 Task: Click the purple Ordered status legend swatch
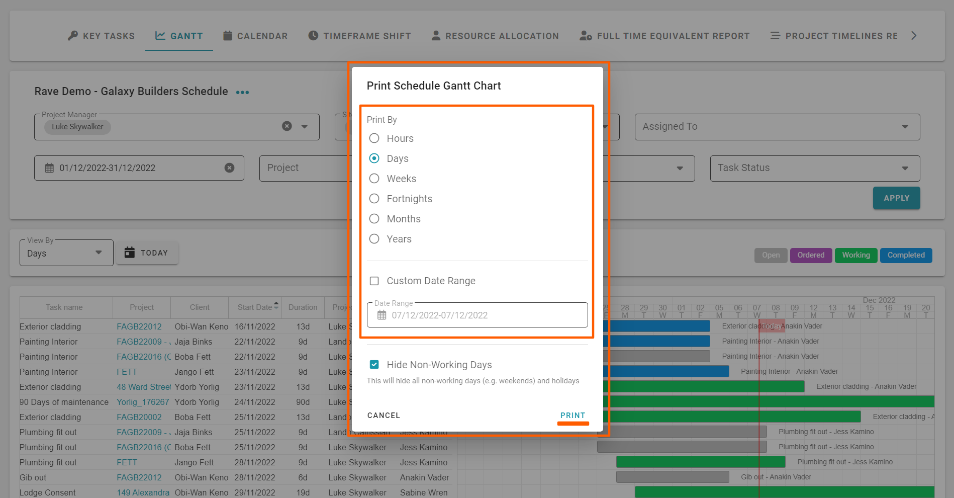[x=811, y=255]
